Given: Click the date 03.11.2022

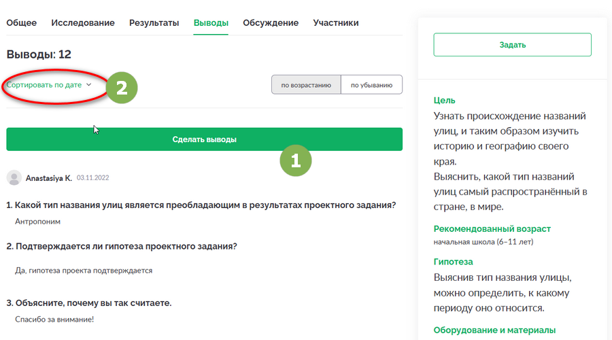Looking at the screenshot, I should pos(93,177).
